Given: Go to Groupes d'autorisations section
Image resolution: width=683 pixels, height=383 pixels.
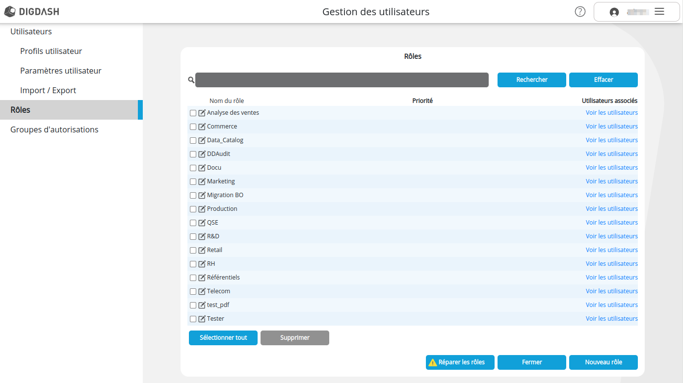Looking at the screenshot, I should pos(54,129).
